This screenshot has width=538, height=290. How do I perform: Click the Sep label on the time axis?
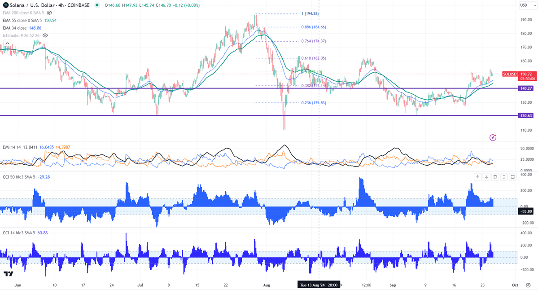click(393, 285)
